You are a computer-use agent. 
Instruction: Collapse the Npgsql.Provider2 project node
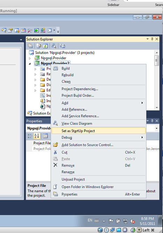point(30,64)
